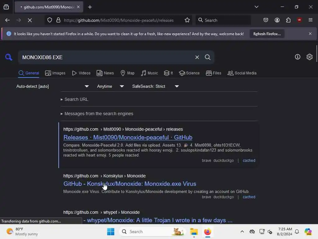Switch to the Music category

tap(149, 73)
